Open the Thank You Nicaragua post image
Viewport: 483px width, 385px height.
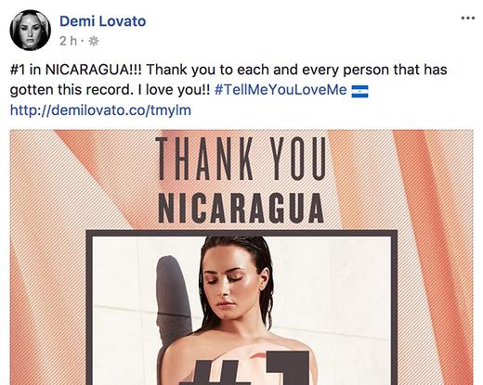click(241, 257)
